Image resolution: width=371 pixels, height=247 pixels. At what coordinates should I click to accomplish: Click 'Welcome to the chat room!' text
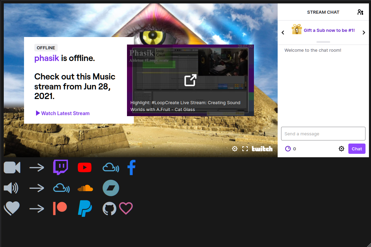[313, 50]
